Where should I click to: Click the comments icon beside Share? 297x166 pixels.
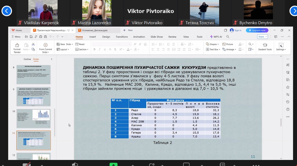point(276,37)
